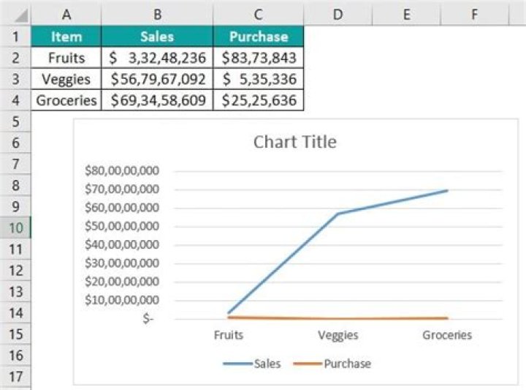Select column F header
The image size is (526, 390).
(474, 15)
